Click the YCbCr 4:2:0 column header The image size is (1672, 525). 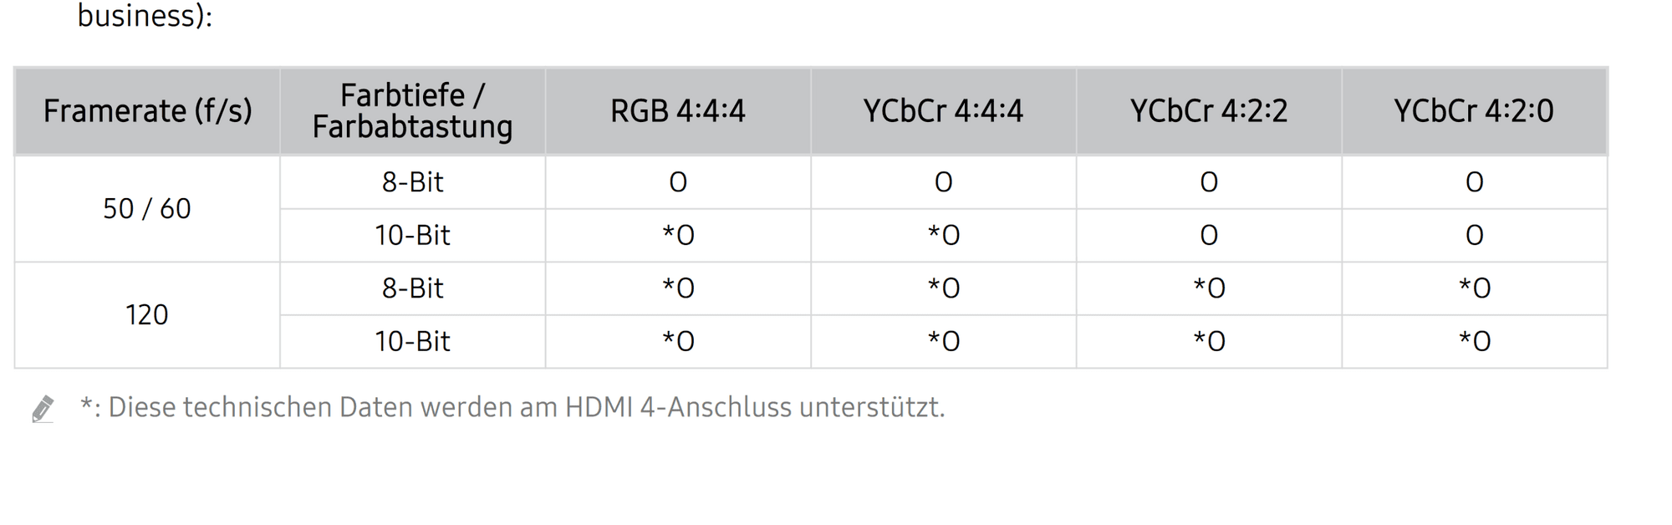pos(1474,111)
